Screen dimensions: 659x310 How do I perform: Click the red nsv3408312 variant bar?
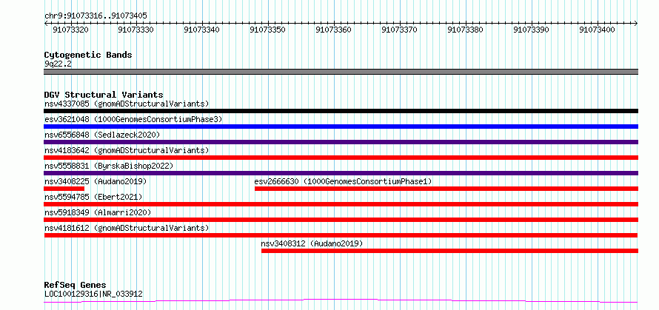[449, 251]
